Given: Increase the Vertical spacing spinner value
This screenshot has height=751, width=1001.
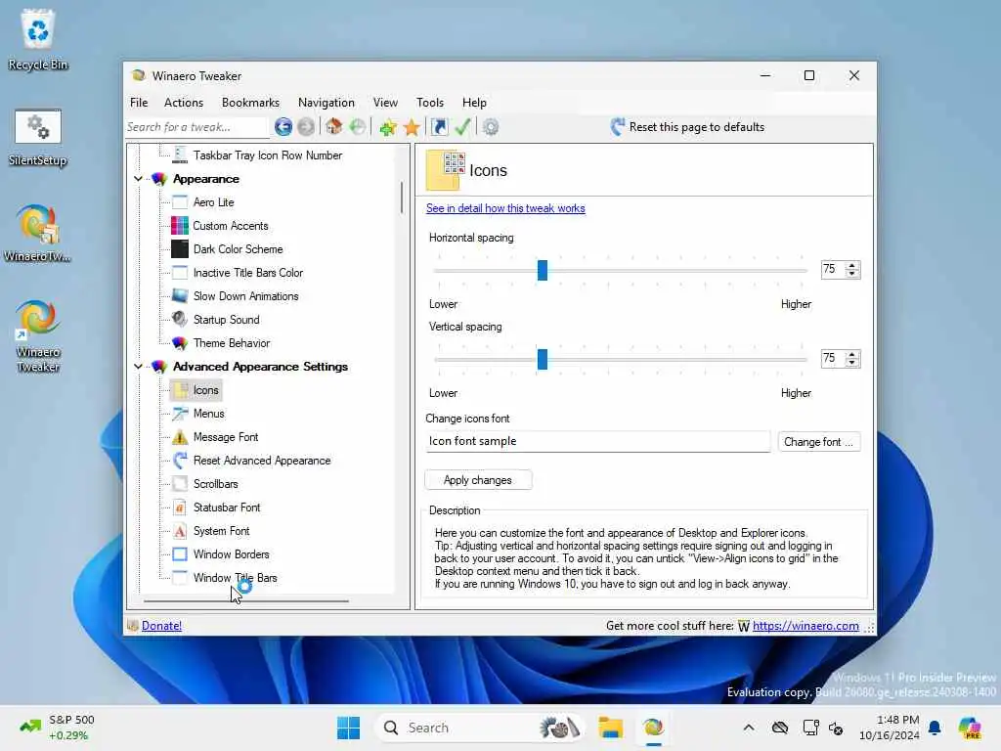Looking at the screenshot, I should [851, 354].
